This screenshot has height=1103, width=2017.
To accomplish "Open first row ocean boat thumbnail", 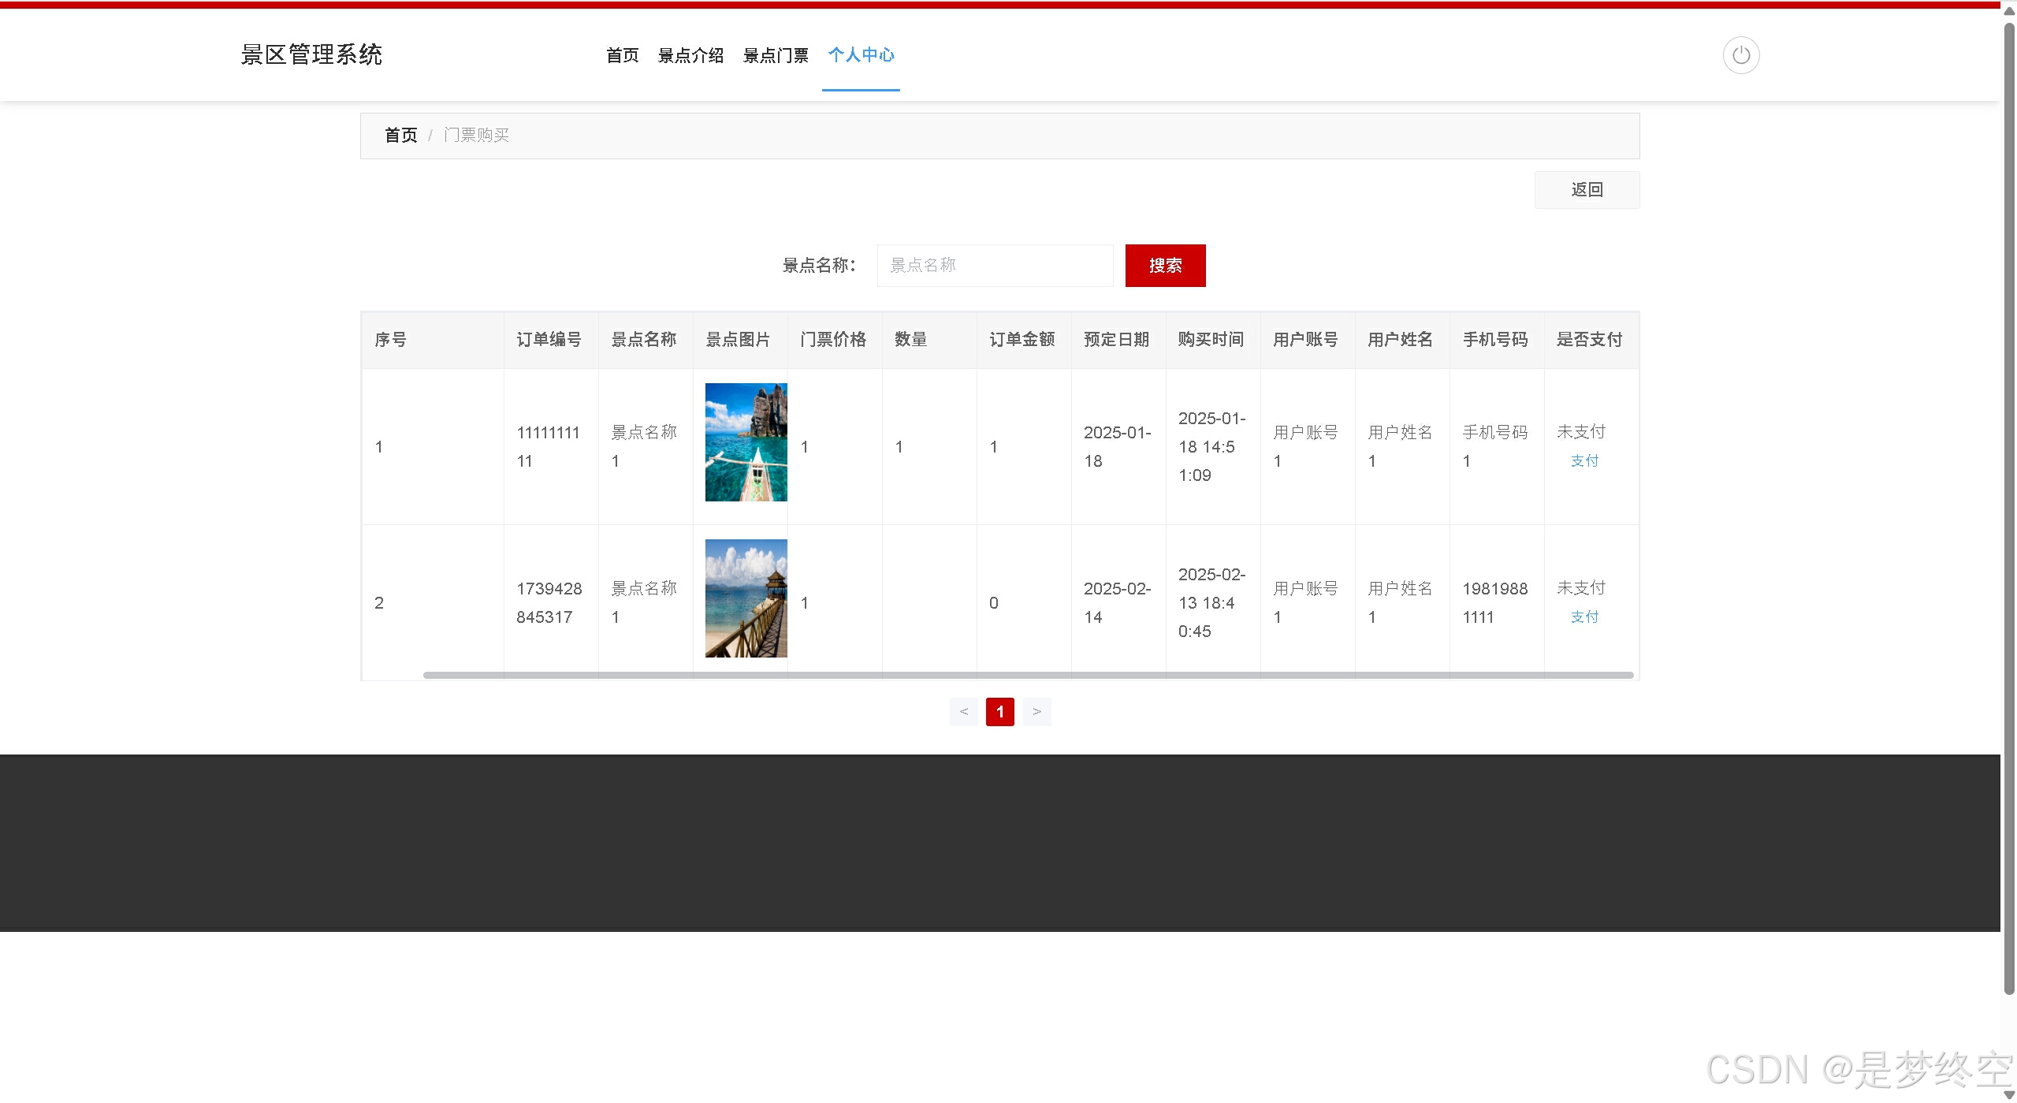I will [x=746, y=442].
